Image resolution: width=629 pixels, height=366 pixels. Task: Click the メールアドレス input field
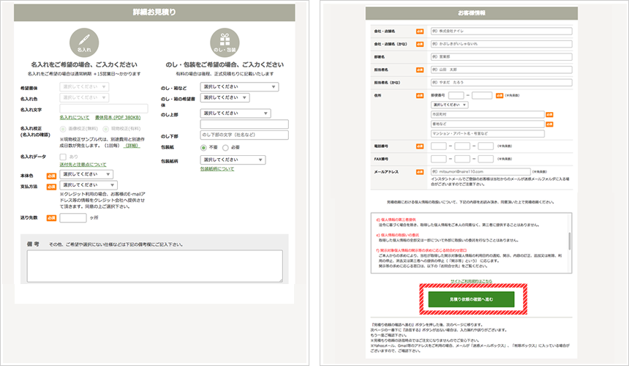point(480,171)
